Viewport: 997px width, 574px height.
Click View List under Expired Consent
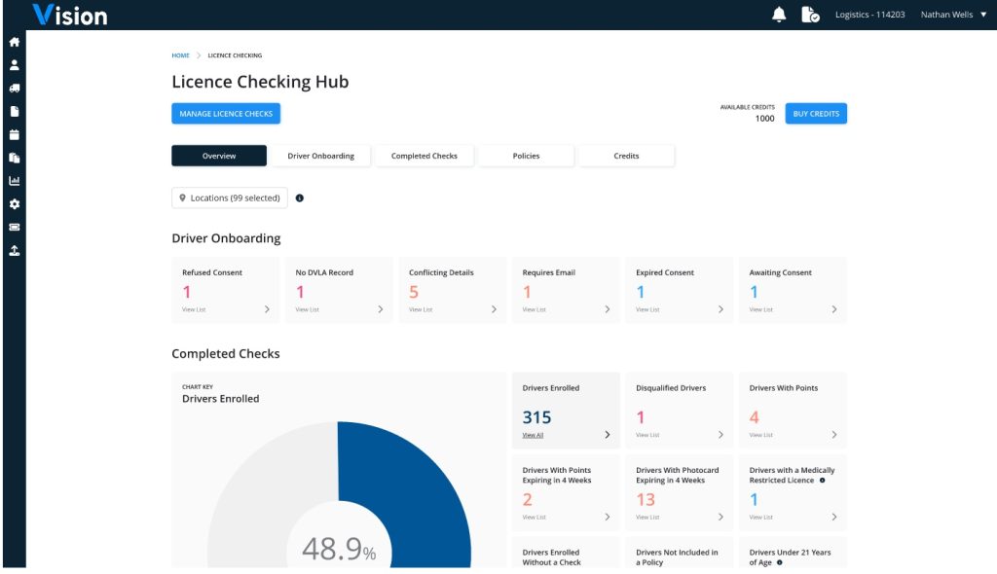coord(647,309)
